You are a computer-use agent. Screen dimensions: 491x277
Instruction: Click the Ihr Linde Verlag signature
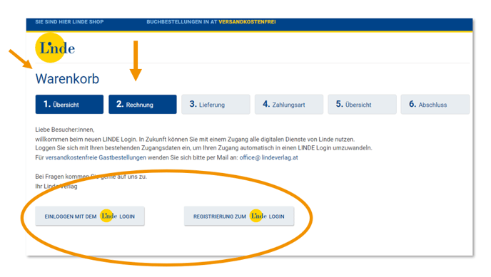point(56,186)
